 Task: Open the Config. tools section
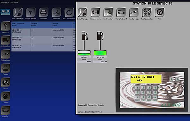[5, 110]
